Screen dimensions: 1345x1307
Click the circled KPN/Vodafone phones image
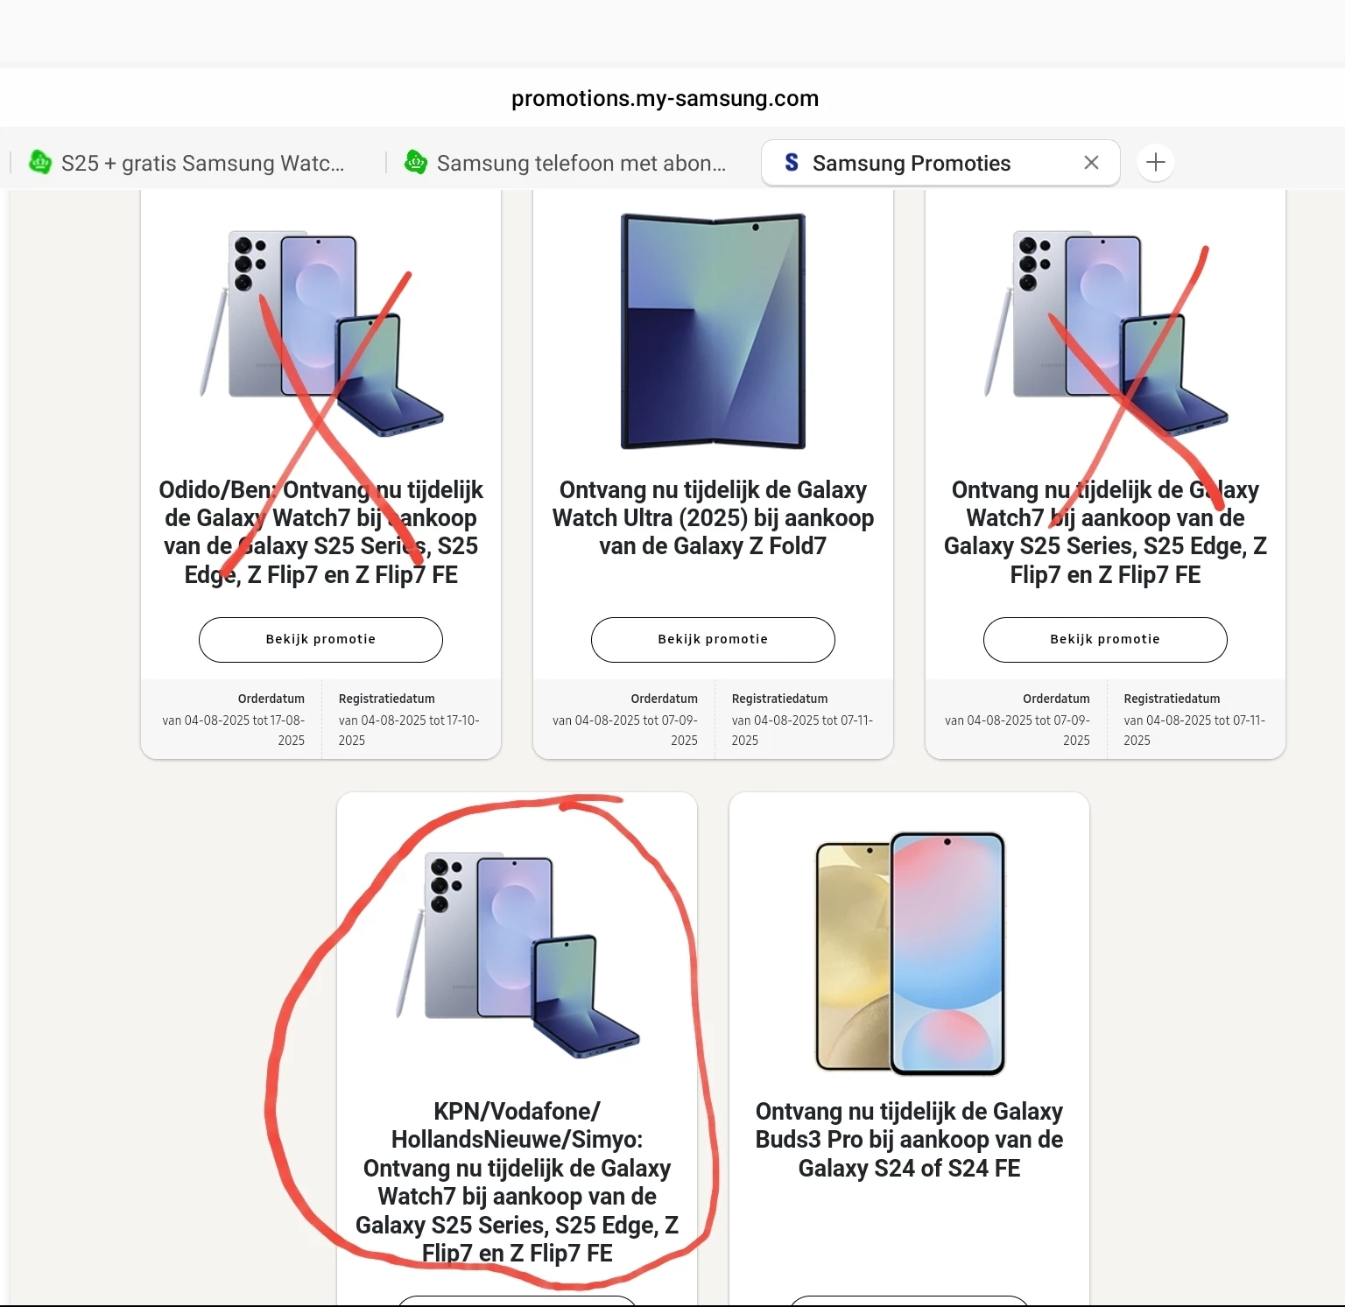pyautogui.click(x=518, y=955)
